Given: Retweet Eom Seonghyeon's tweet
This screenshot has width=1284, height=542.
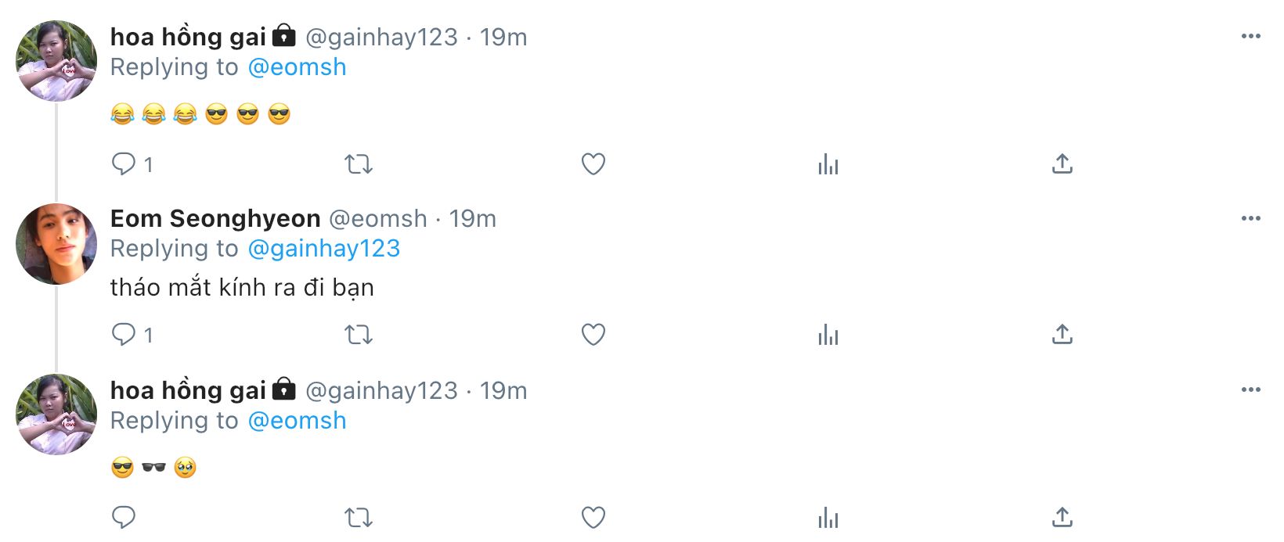Looking at the screenshot, I should click(359, 335).
